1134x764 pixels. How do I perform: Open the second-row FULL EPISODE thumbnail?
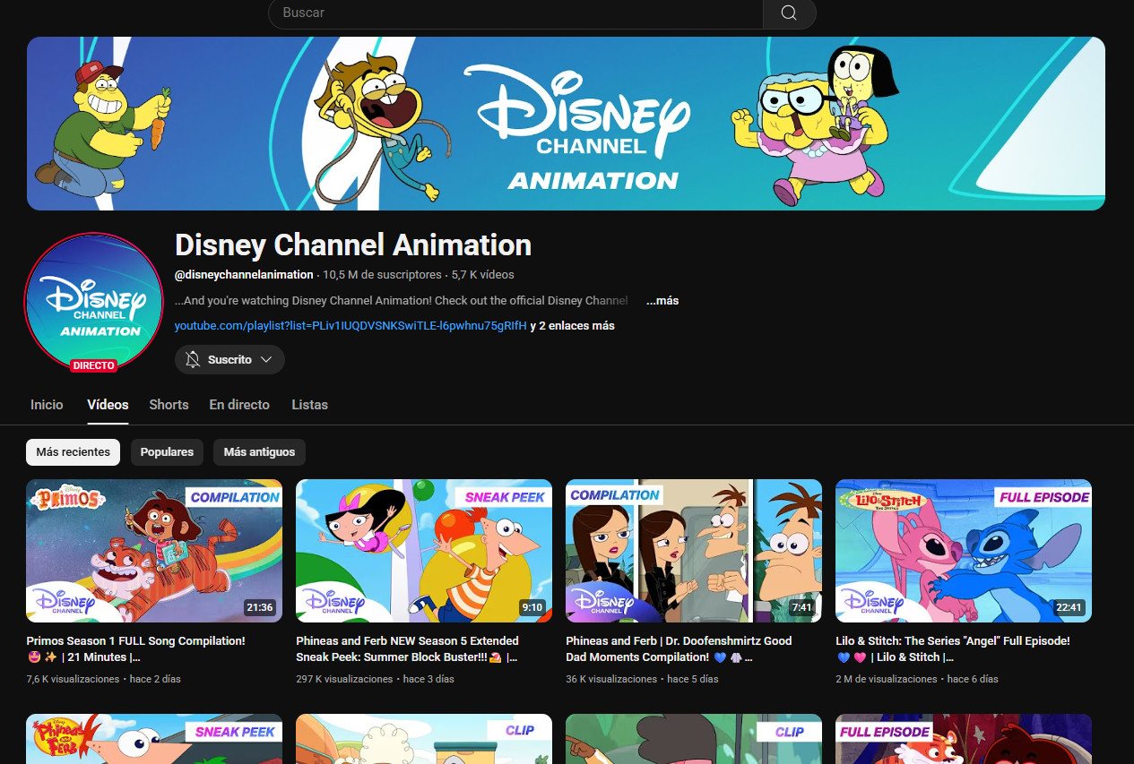[964, 739]
